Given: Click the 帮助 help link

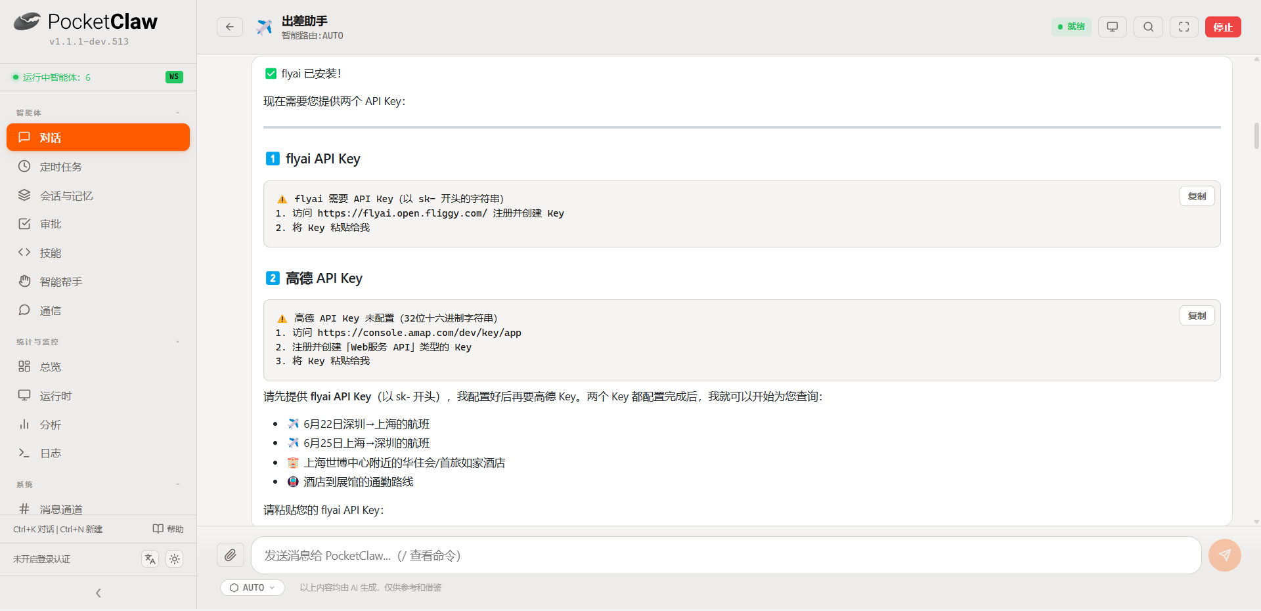Looking at the screenshot, I should 168,529.
